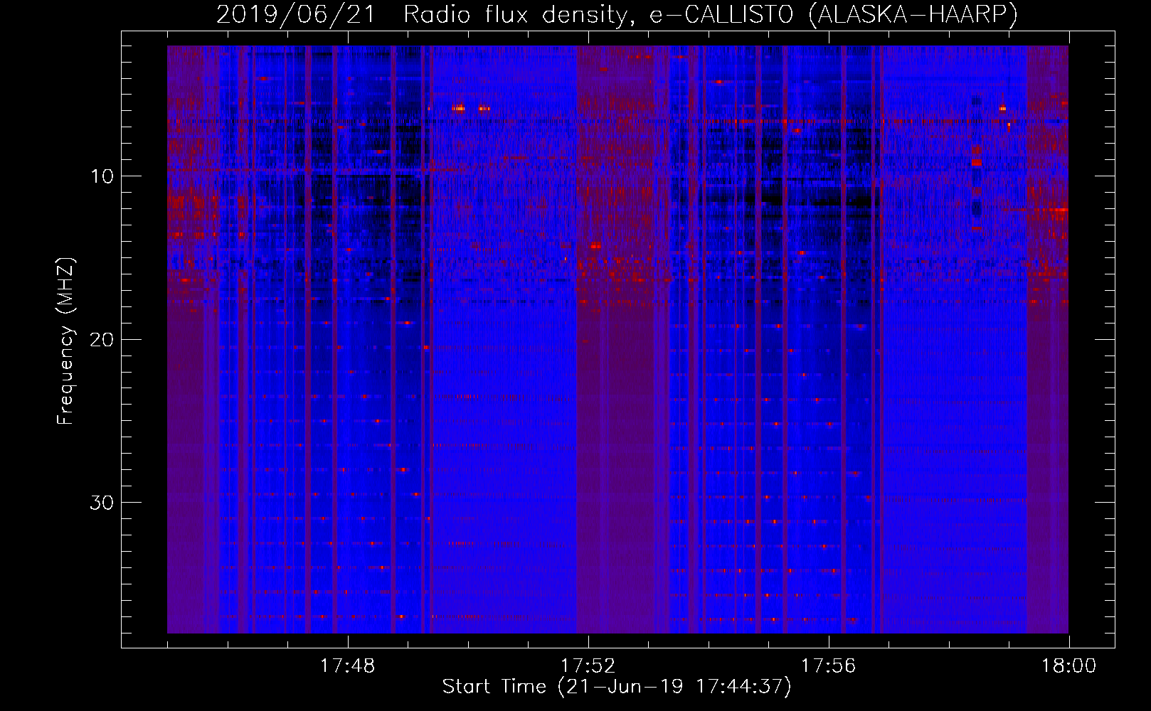Screen dimensions: 1151x711
Task: Click the 17:56 time tick label
Action: click(x=828, y=666)
